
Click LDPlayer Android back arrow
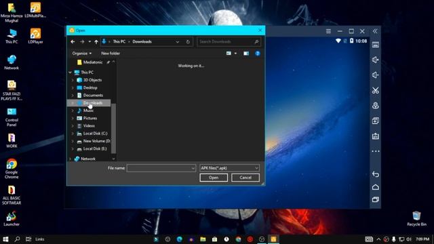point(375,174)
